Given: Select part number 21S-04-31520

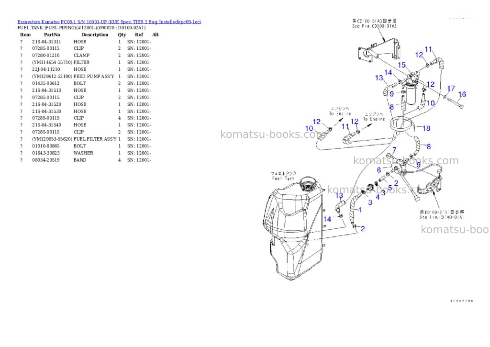Looking at the screenshot, I should [46, 104].
